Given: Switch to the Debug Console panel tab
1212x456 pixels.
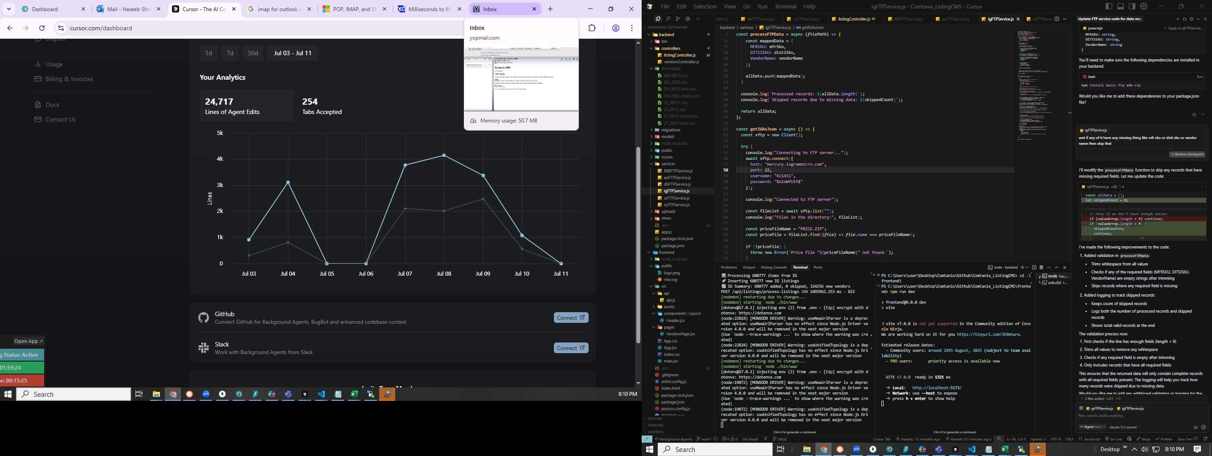Looking at the screenshot, I should click(774, 267).
